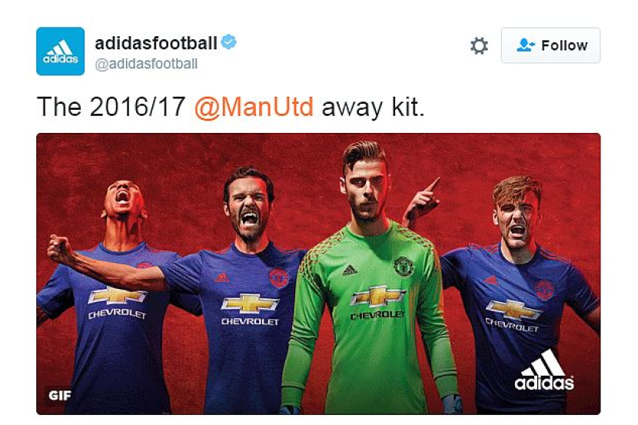Click the blue verified badge
Image resolution: width=638 pixels, height=425 pixels.
click(228, 42)
